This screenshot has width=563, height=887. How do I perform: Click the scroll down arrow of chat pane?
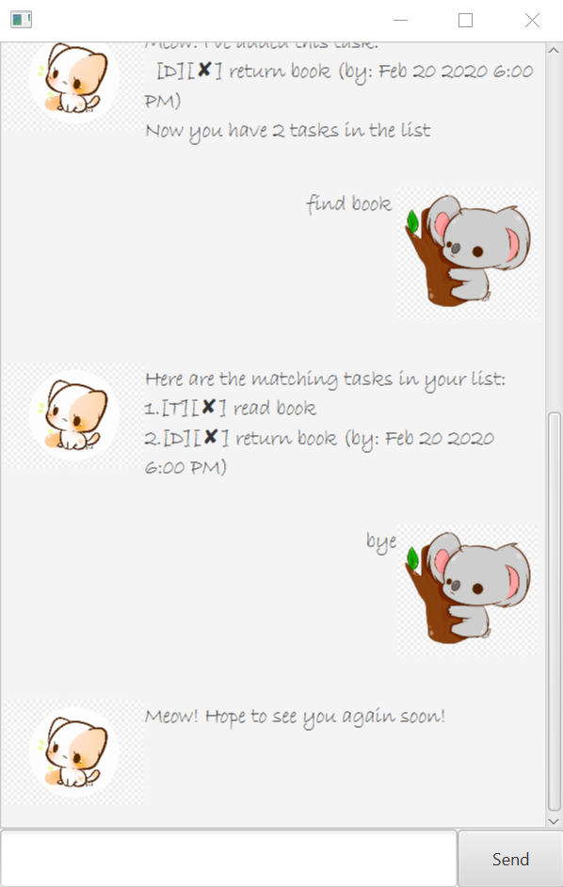[x=554, y=821]
